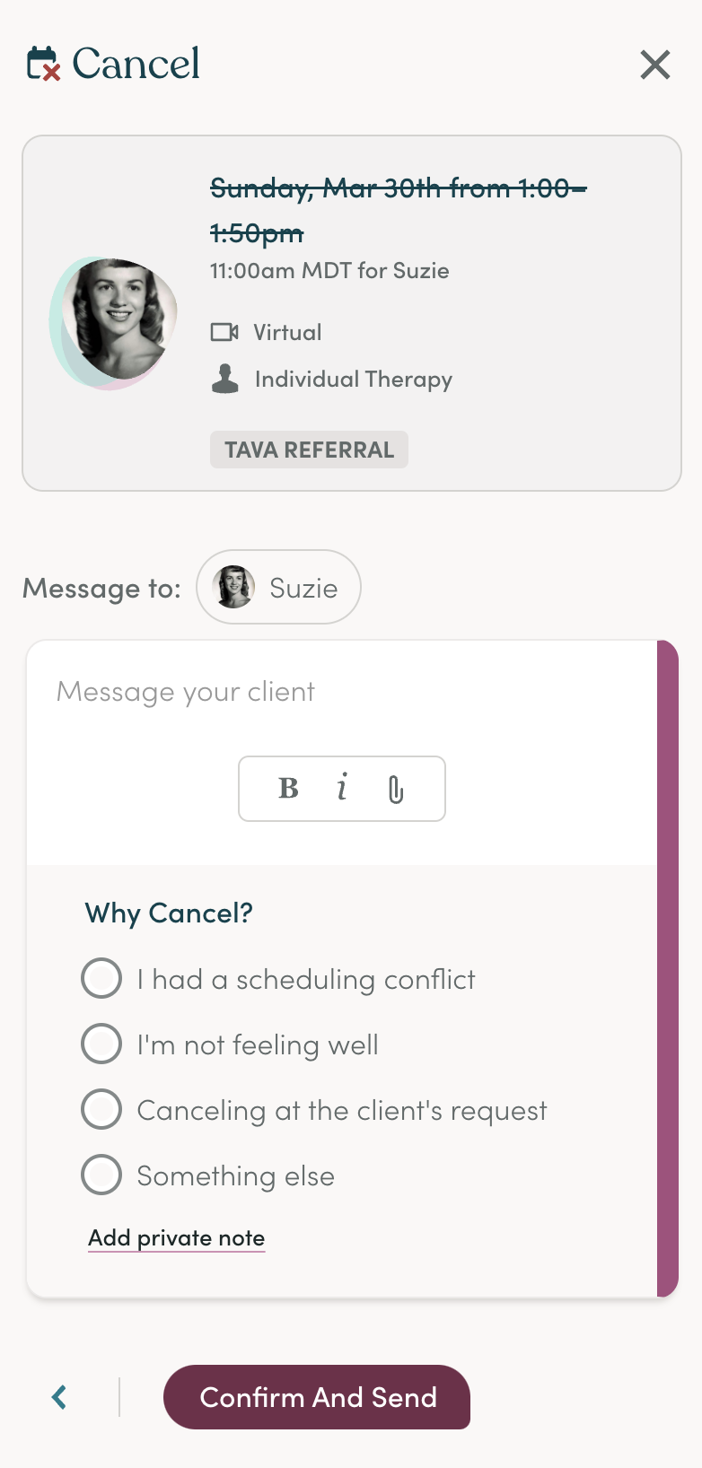
Task: Click the client's large profile photo
Action: (117, 319)
